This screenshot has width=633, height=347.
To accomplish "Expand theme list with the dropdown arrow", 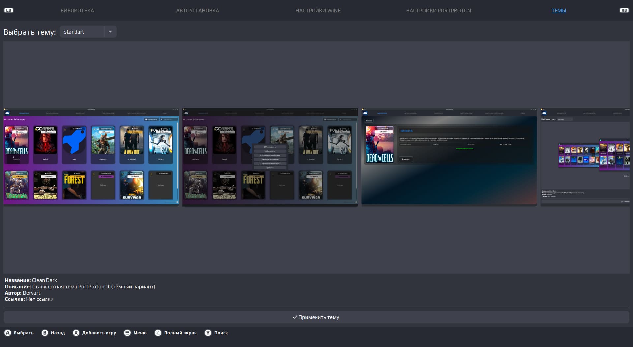I will [110, 32].
